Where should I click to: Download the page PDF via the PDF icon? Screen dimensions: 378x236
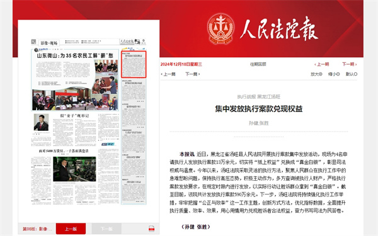pos(151,228)
